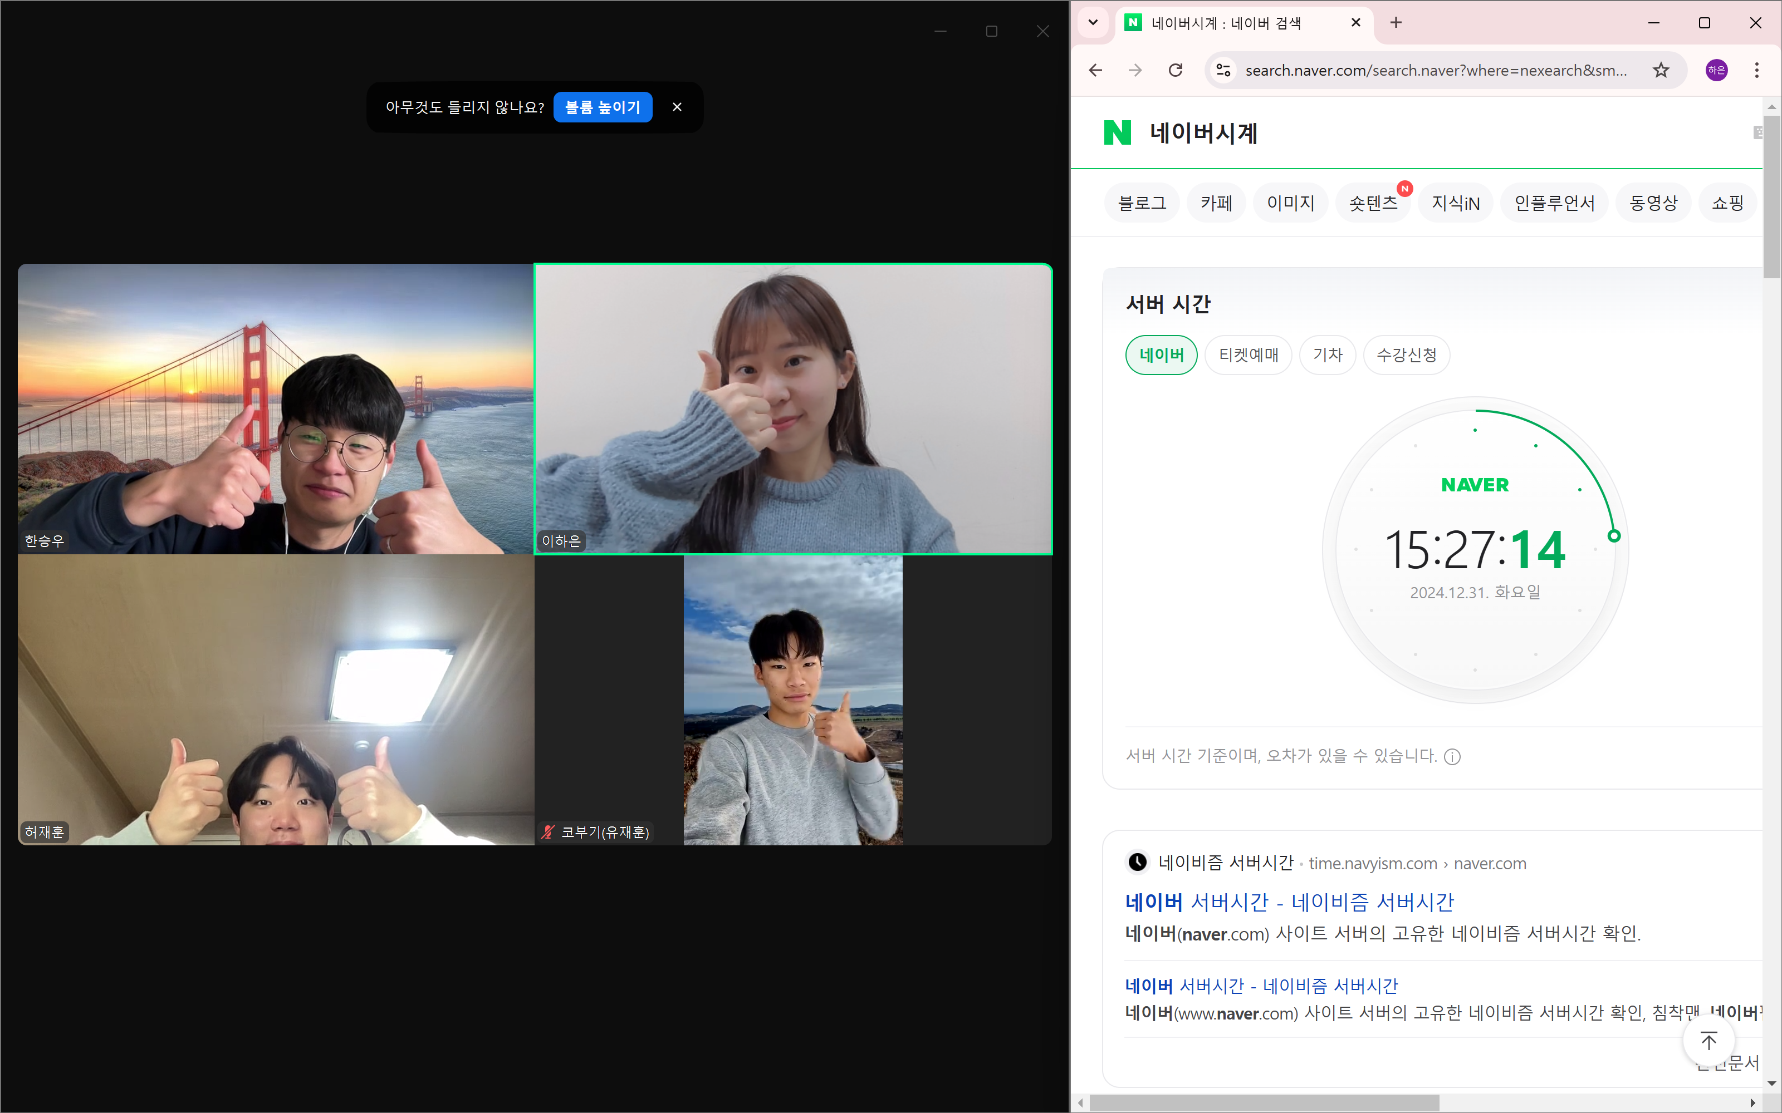Click the 볼륨 높이기 button
The height and width of the screenshot is (1113, 1782).
[603, 107]
